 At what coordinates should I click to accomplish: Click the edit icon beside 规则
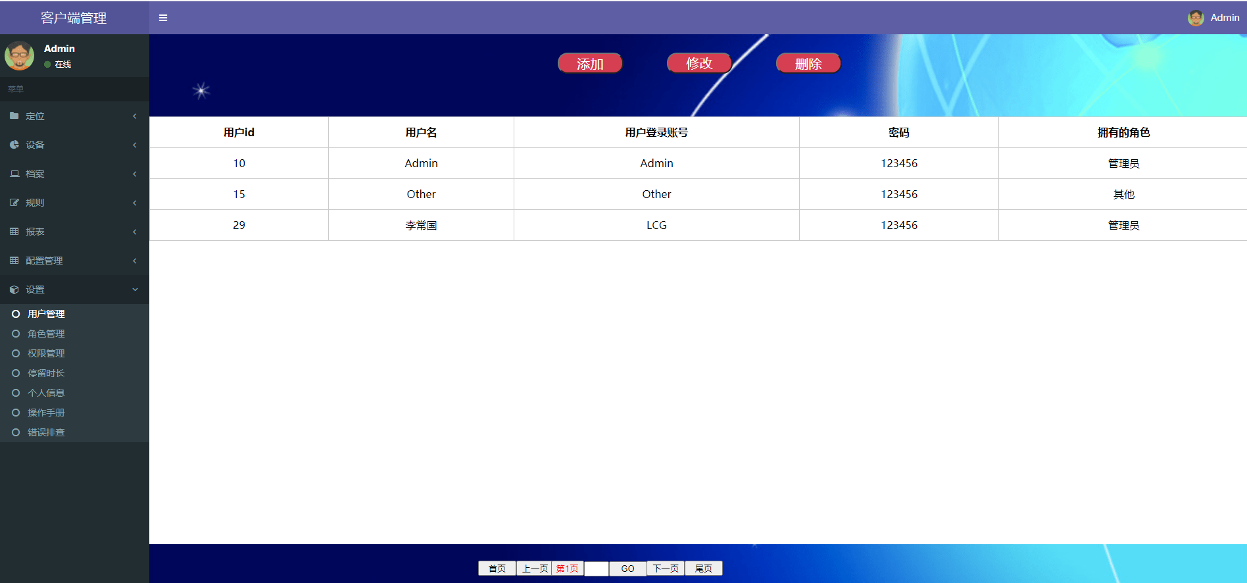click(14, 203)
